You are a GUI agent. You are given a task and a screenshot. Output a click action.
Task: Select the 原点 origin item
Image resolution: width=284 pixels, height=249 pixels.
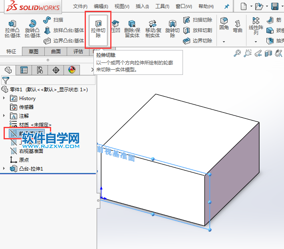[20, 160]
